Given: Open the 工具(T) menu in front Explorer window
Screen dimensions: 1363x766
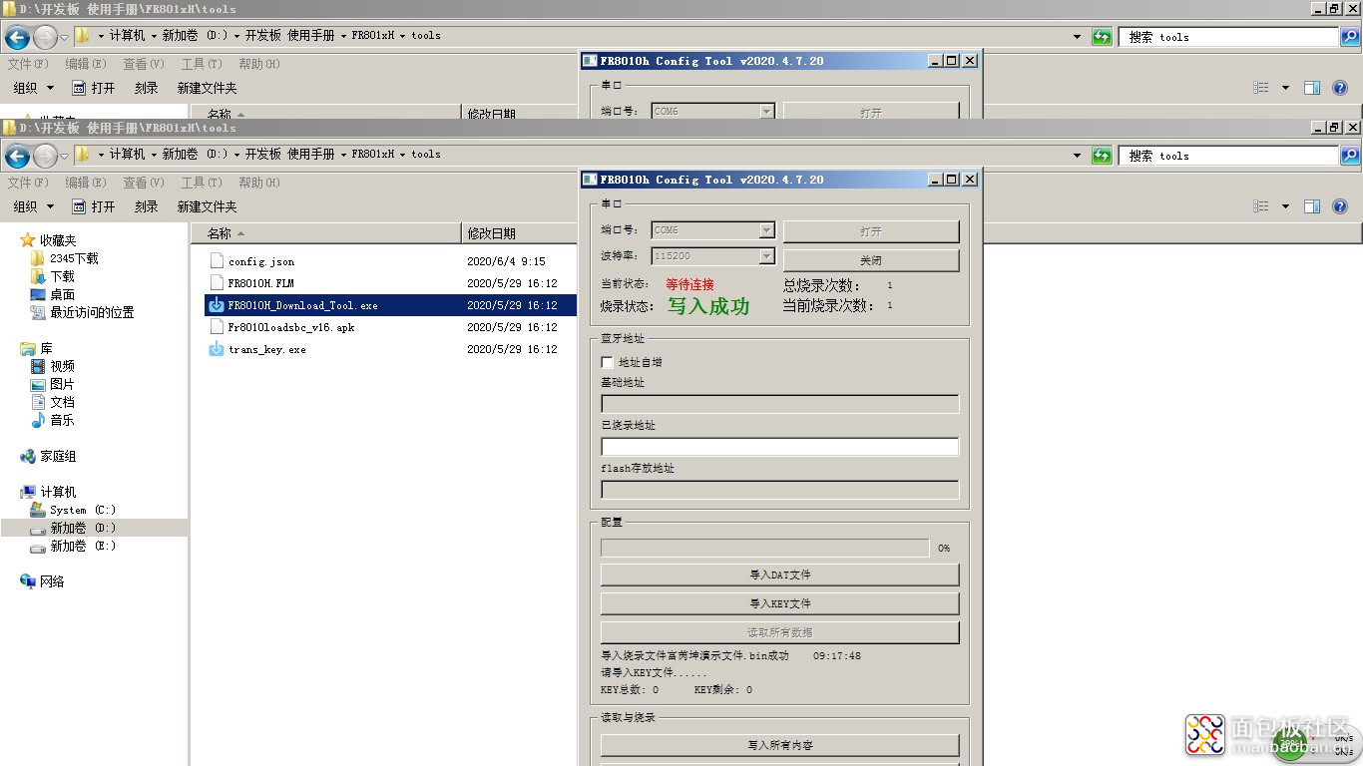Looking at the screenshot, I should click(202, 183).
